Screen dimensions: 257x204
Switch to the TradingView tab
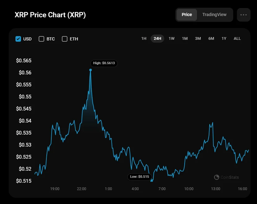coord(214,15)
